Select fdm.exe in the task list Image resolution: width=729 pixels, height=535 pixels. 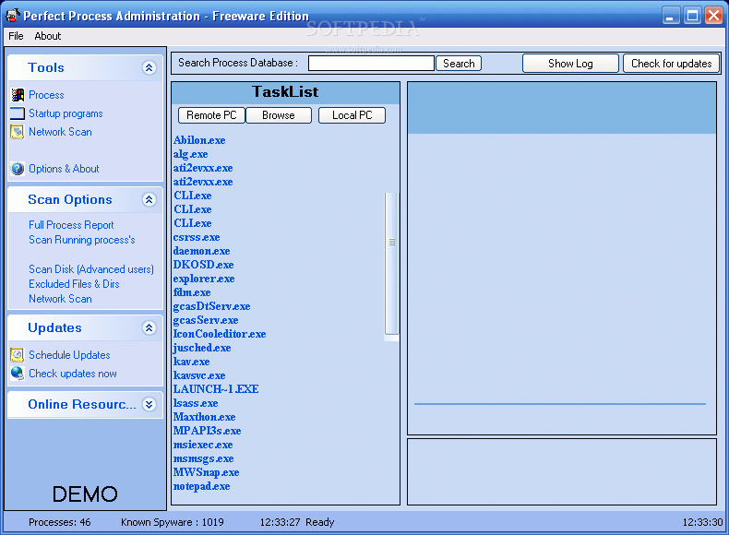pyautogui.click(x=192, y=292)
